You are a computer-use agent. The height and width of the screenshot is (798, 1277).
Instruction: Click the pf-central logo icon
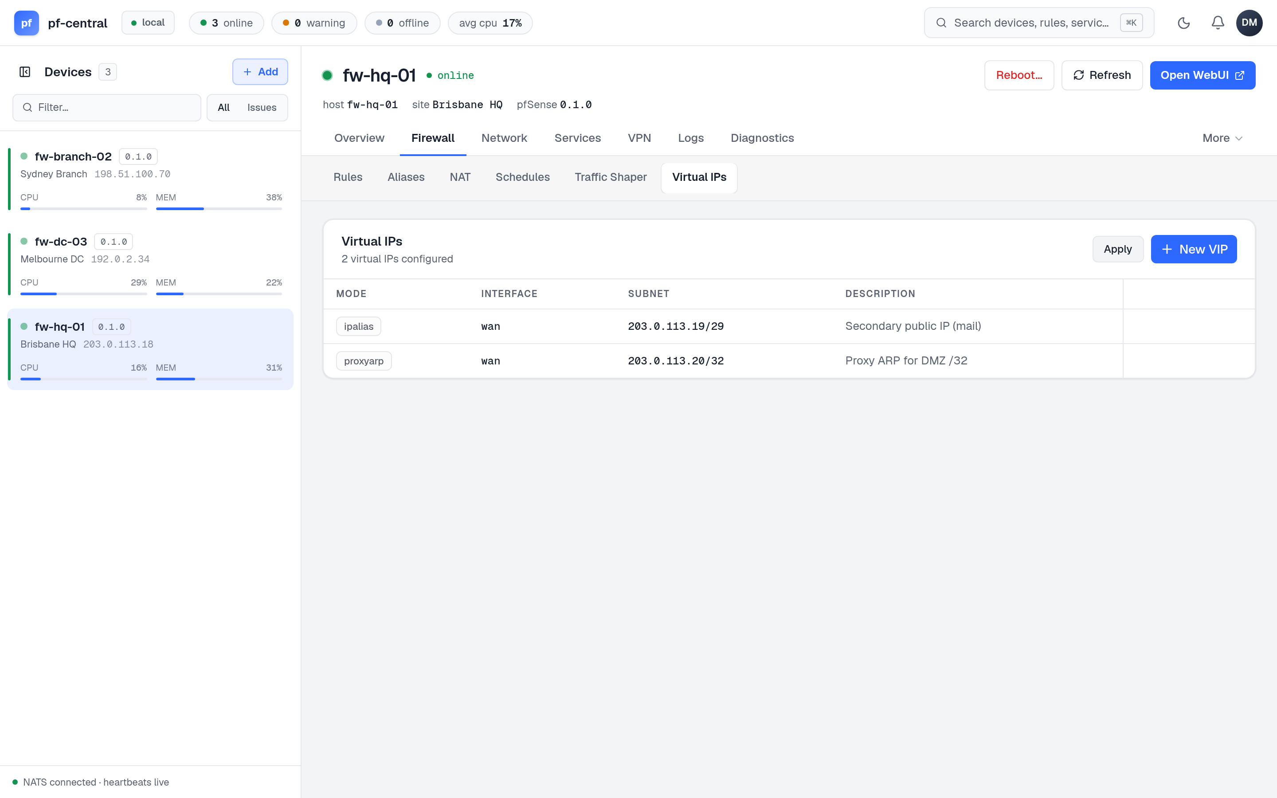27,23
